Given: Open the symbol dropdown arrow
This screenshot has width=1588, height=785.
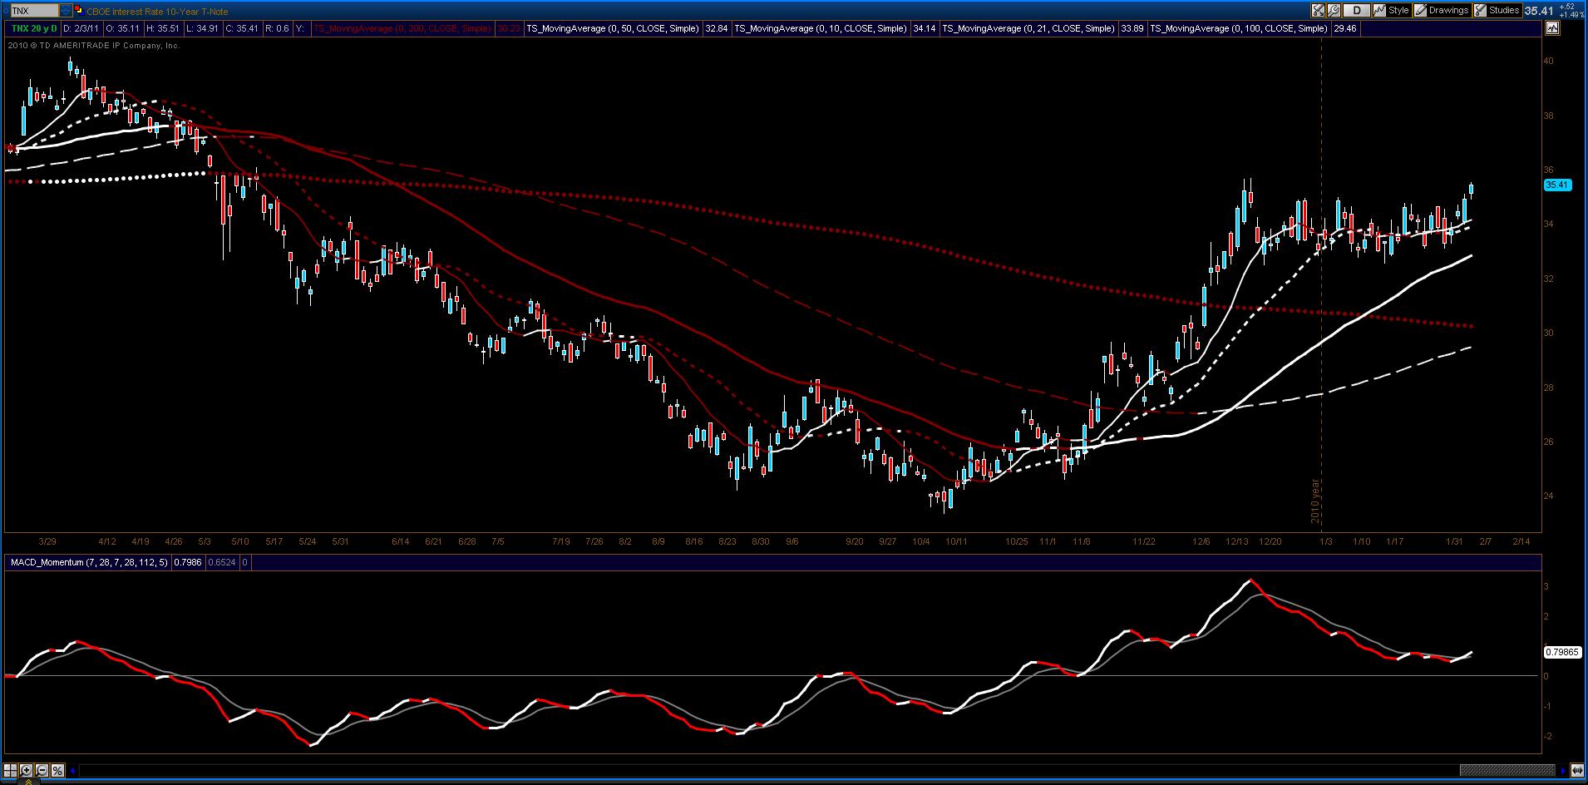Looking at the screenshot, I should (x=66, y=11).
